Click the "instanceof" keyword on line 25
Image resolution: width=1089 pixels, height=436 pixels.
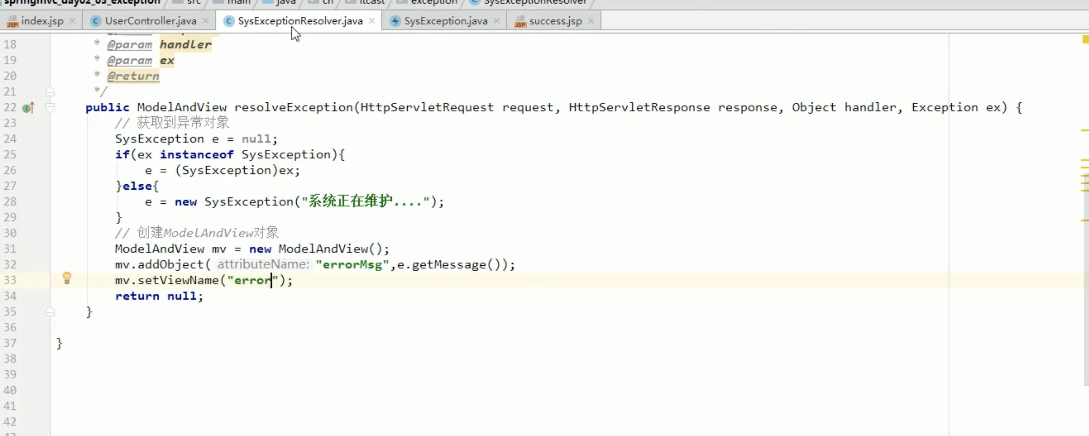click(197, 155)
